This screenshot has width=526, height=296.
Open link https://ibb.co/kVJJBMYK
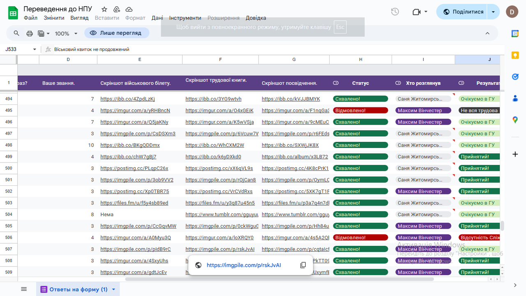[x=291, y=99]
